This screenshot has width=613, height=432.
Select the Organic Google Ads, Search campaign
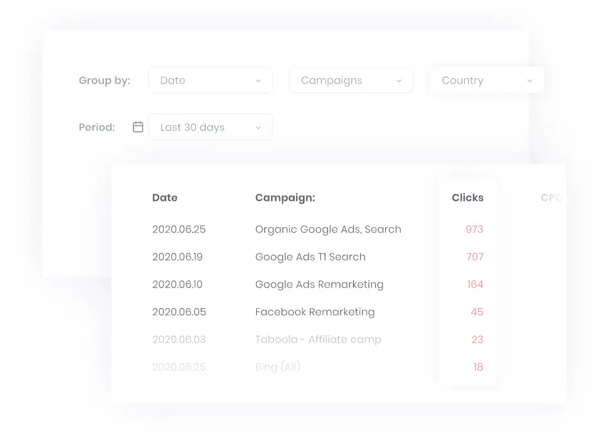(328, 229)
